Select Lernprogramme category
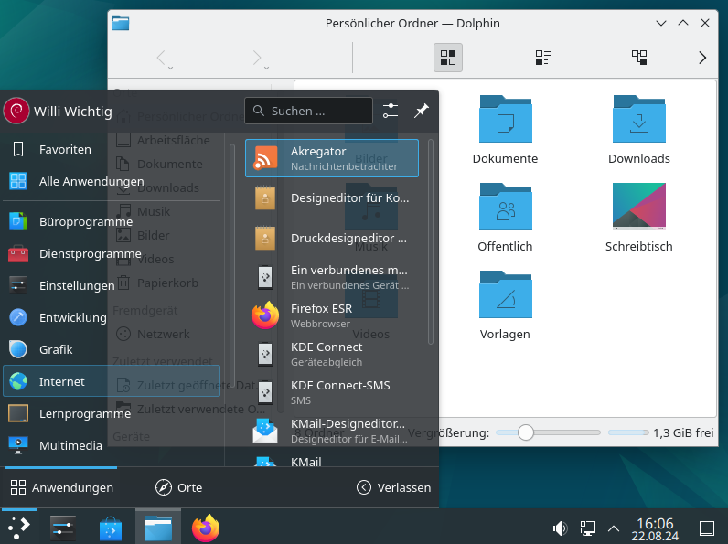Image resolution: width=728 pixels, height=544 pixels. pyautogui.click(x=112, y=413)
